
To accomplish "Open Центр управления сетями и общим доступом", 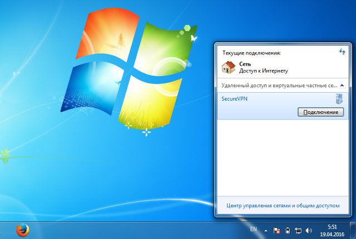I will [283, 206].
